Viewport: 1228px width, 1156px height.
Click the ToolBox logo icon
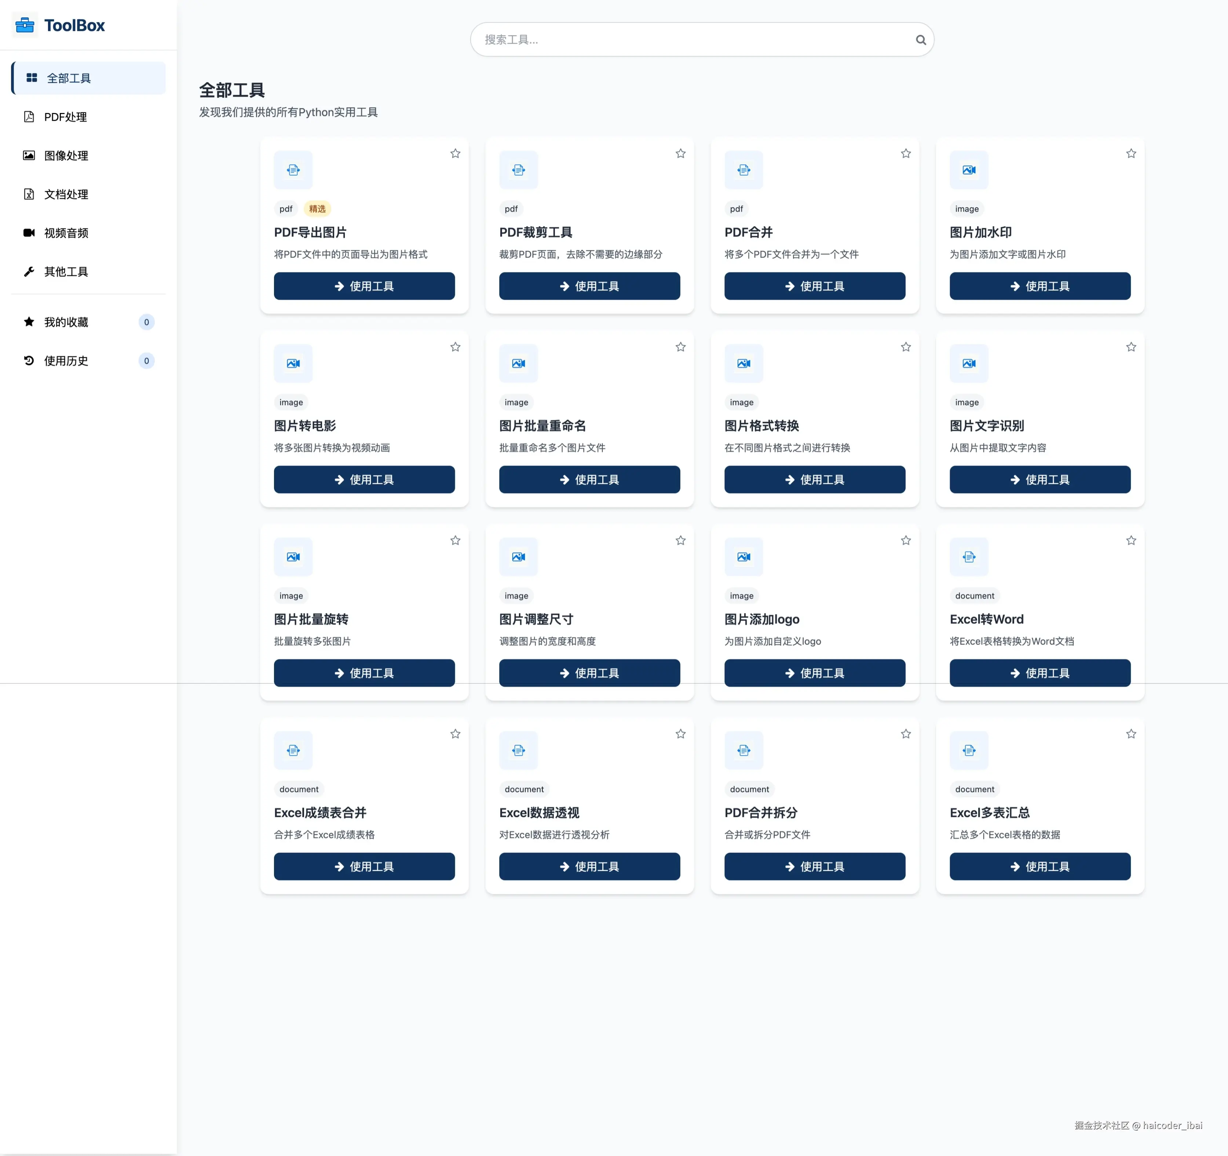tap(25, 25)
